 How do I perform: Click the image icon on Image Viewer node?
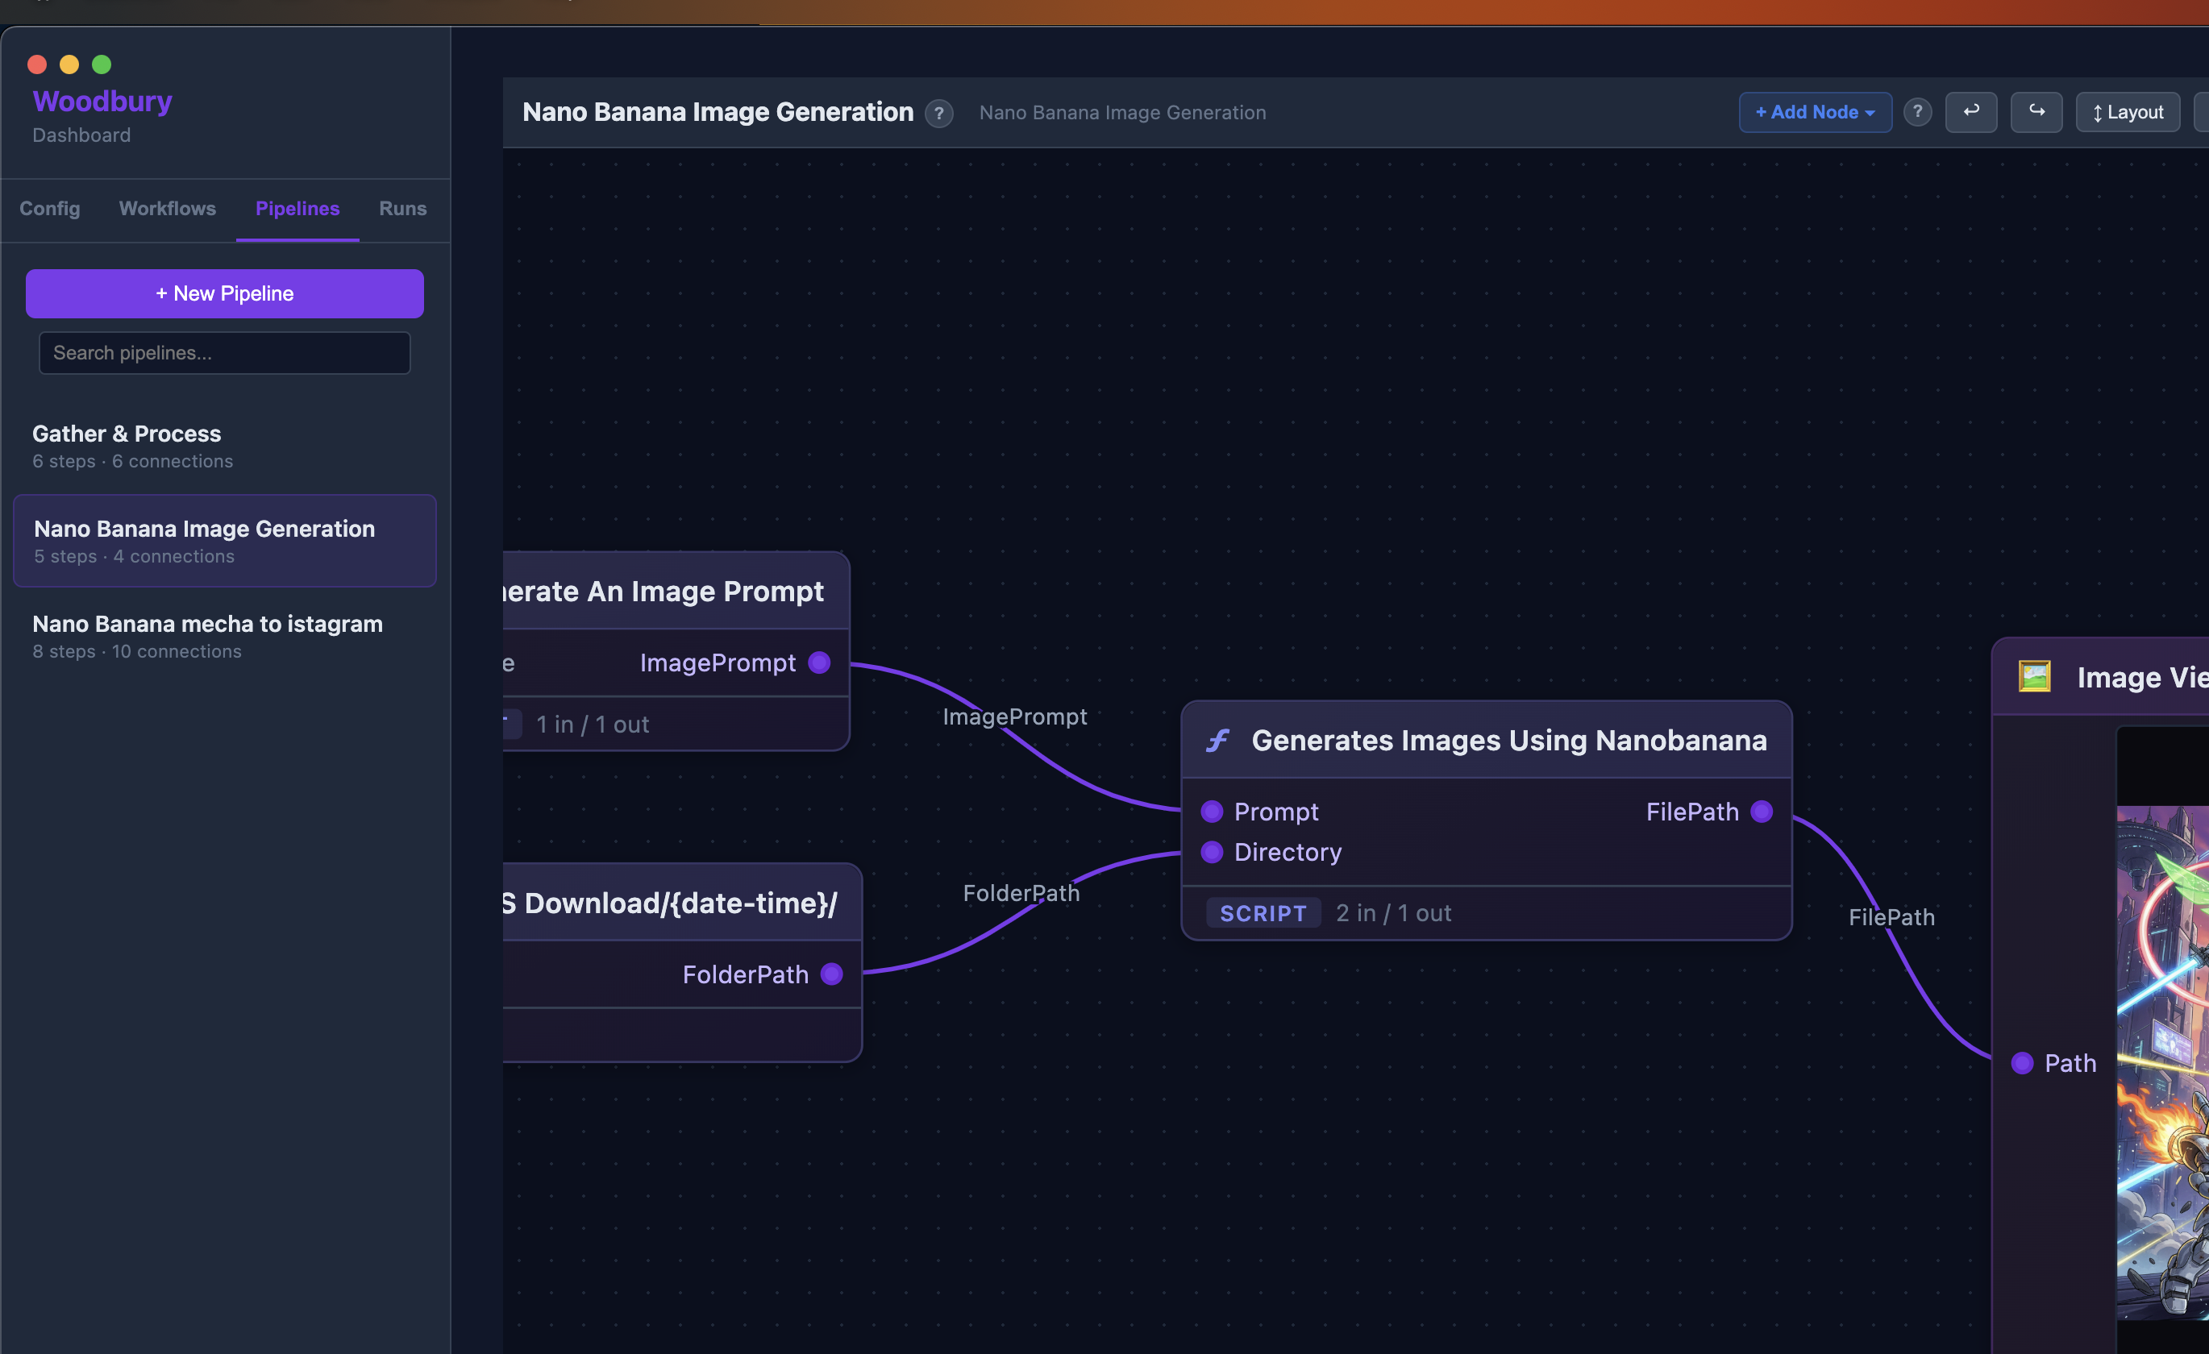[2034, 678]
